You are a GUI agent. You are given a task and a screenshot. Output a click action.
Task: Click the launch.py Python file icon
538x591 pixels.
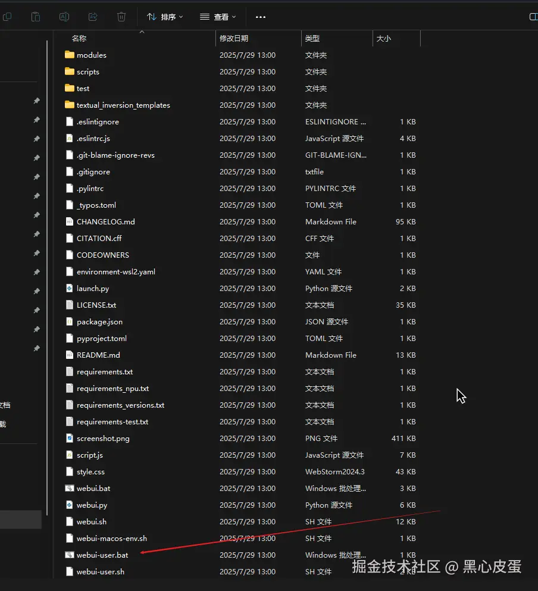click(70, 288)
